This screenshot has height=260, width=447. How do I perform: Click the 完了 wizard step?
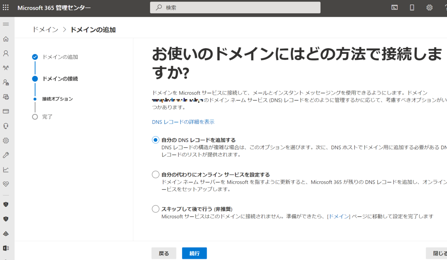(x=47, y=117)
